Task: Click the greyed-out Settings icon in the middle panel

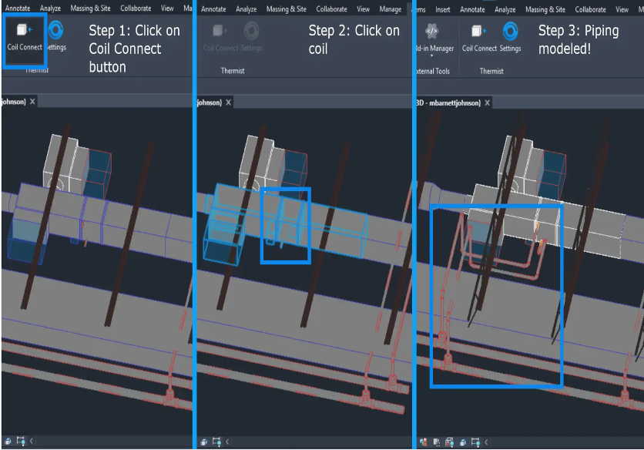Action: (251, 38)
